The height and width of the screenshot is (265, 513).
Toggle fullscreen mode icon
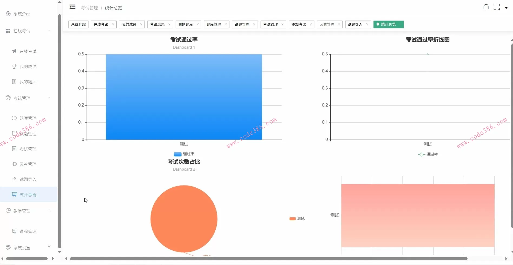[x=496, y=7]
